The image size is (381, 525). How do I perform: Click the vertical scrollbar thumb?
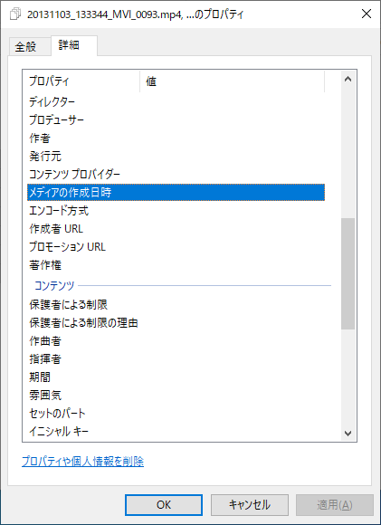tap(348, 273)
